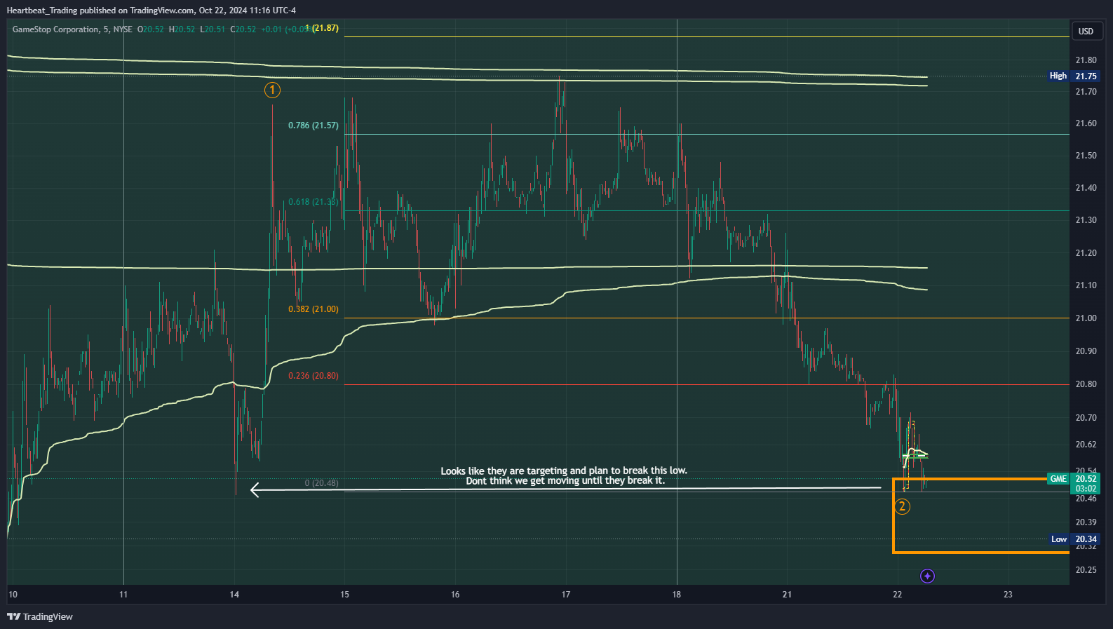The height and width of the screenshot is (629, 1113).
Task: Click the close value C20.52 in legend
Action: click(x=243, y=29)
